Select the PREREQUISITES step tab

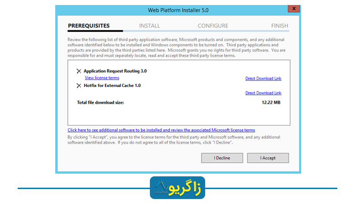[89, 26]
